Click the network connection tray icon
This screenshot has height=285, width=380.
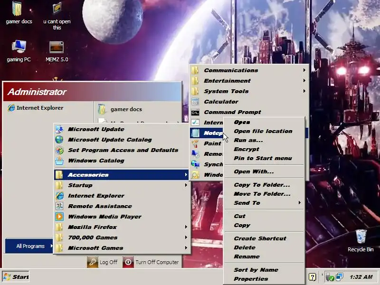[x=339, y=277]
